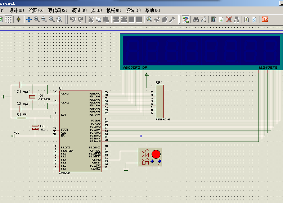
Task: Click the decompose hammer icon
Action: 172,19
